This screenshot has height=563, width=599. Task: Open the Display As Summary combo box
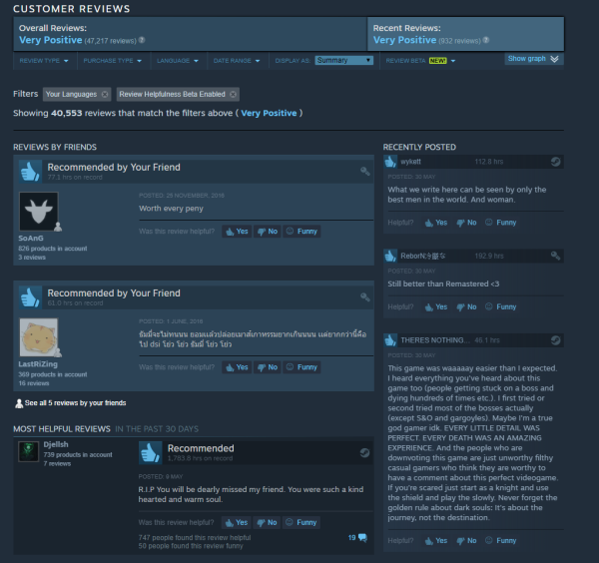(343, 60)
